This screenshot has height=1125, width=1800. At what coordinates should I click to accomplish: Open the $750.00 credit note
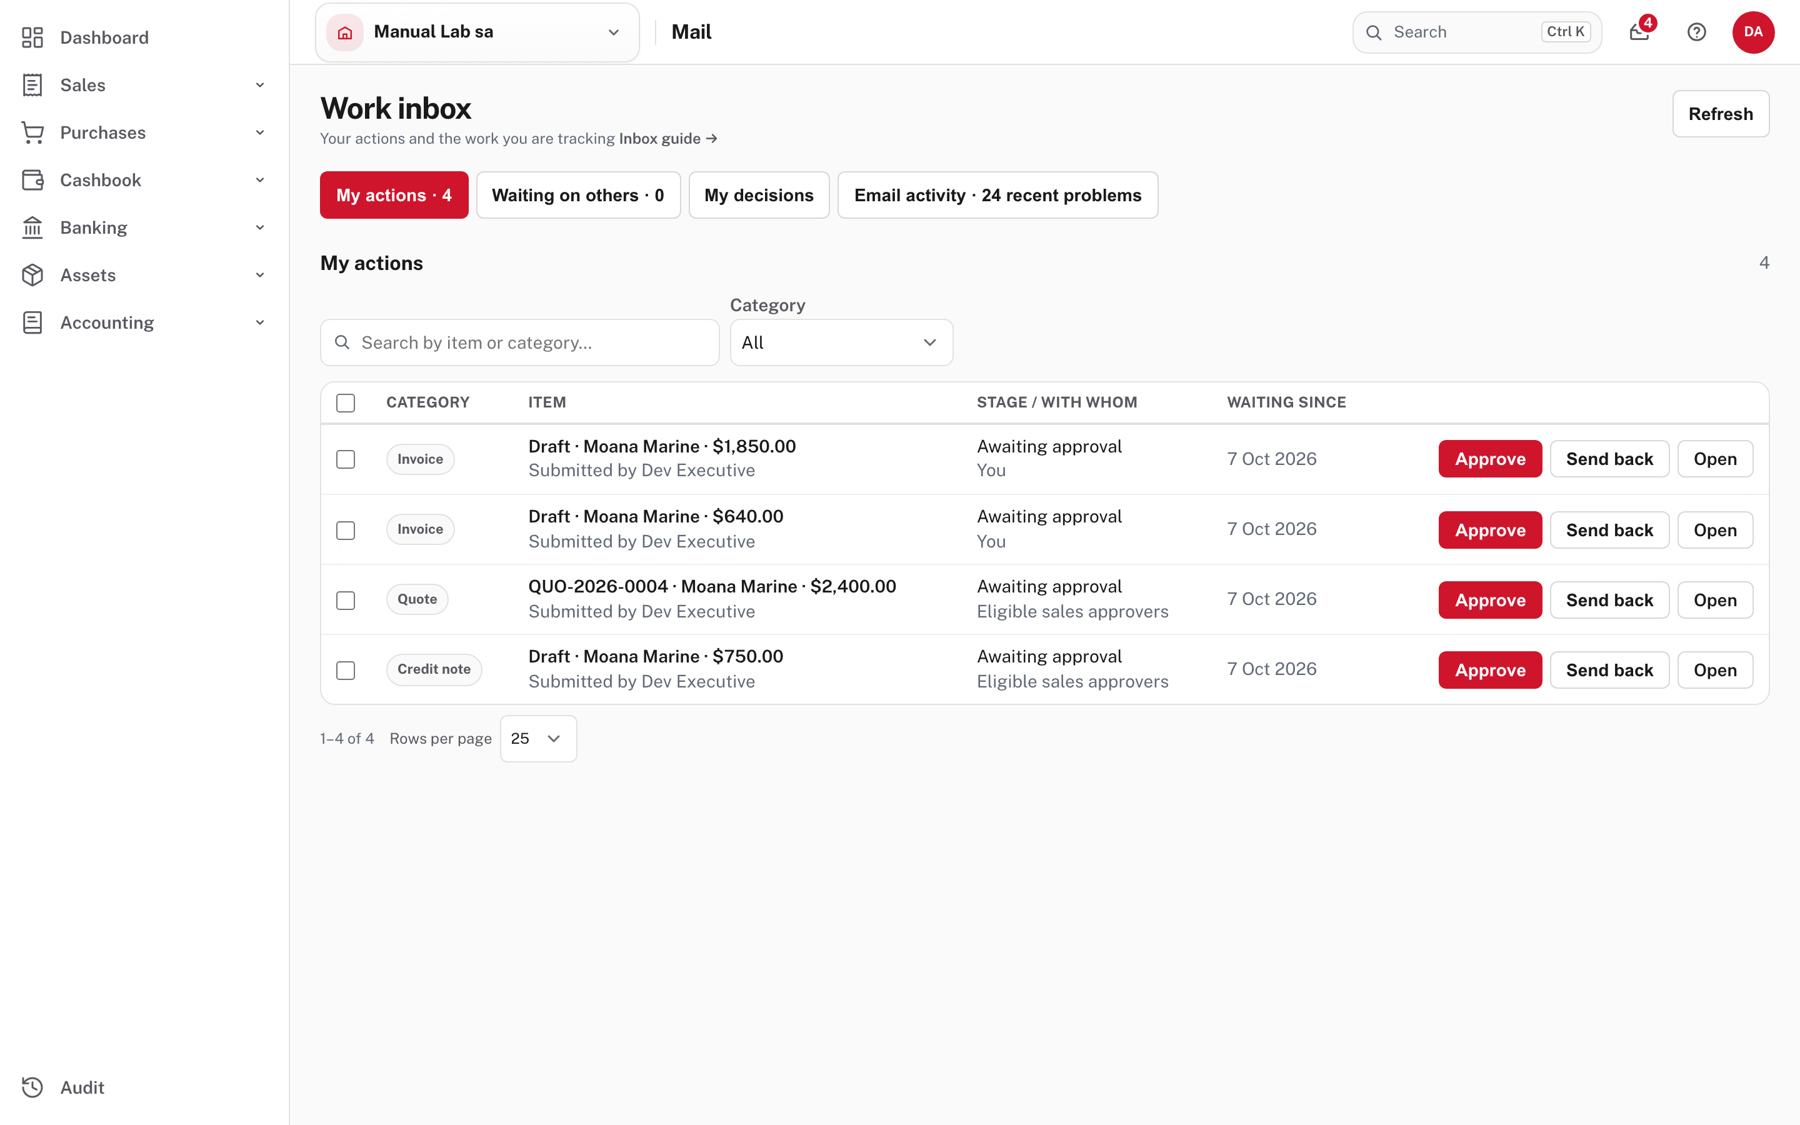[x=1715, y=669]
